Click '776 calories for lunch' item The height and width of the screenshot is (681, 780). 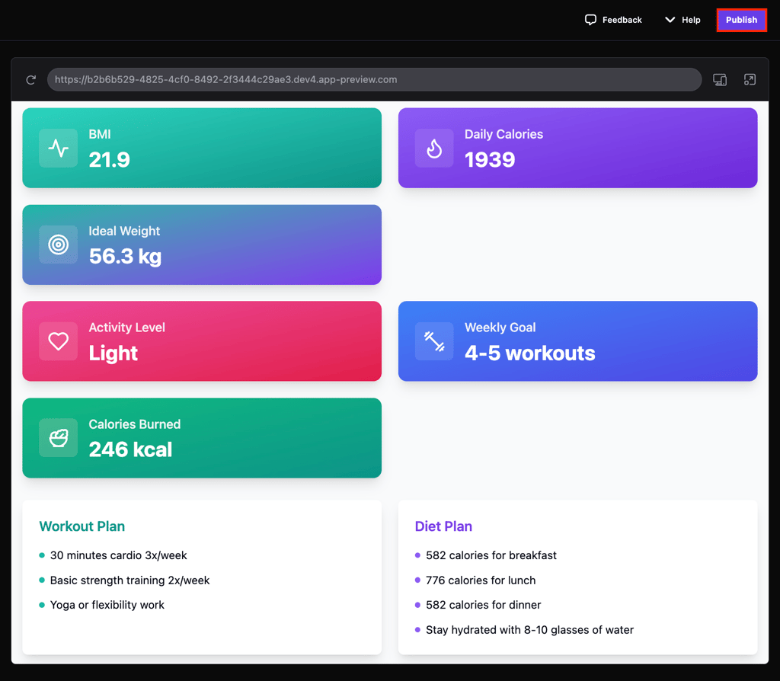481,580
